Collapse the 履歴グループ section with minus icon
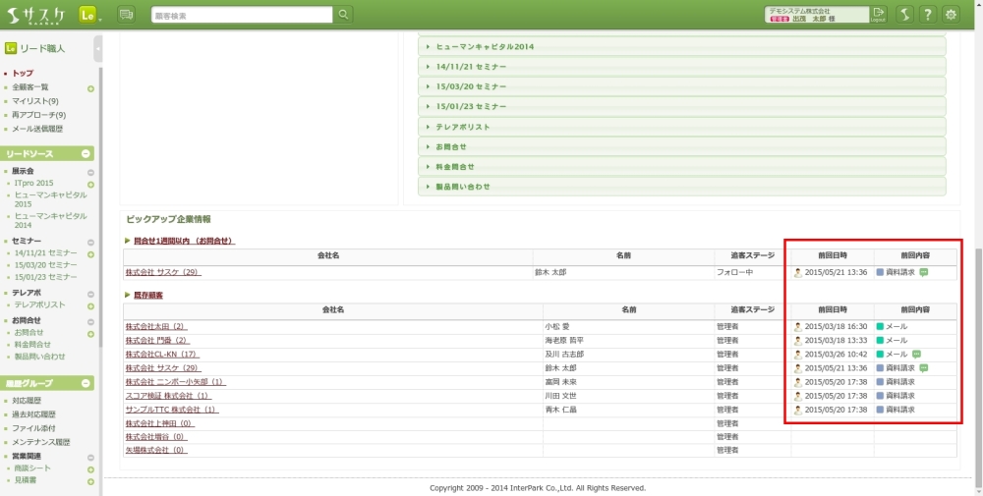This screenshot has height=496, width=983. pyautogui.click(x=87, y=383)
